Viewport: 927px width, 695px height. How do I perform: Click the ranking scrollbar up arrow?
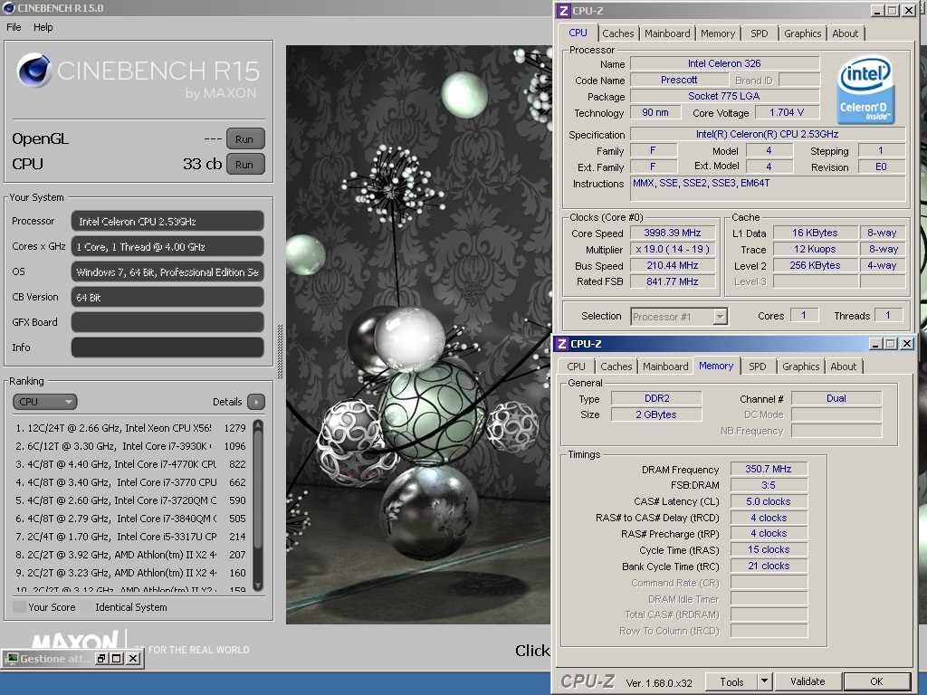[x=258, y=425]
